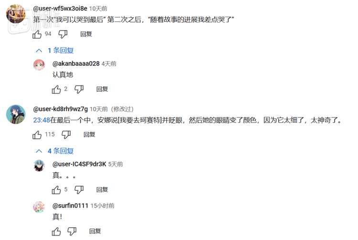The width and height of the screenshot is (358, 240).
Task: Dislike the comment by @user-wf5wx3oi8e
Action: click(x=63, y=34)
